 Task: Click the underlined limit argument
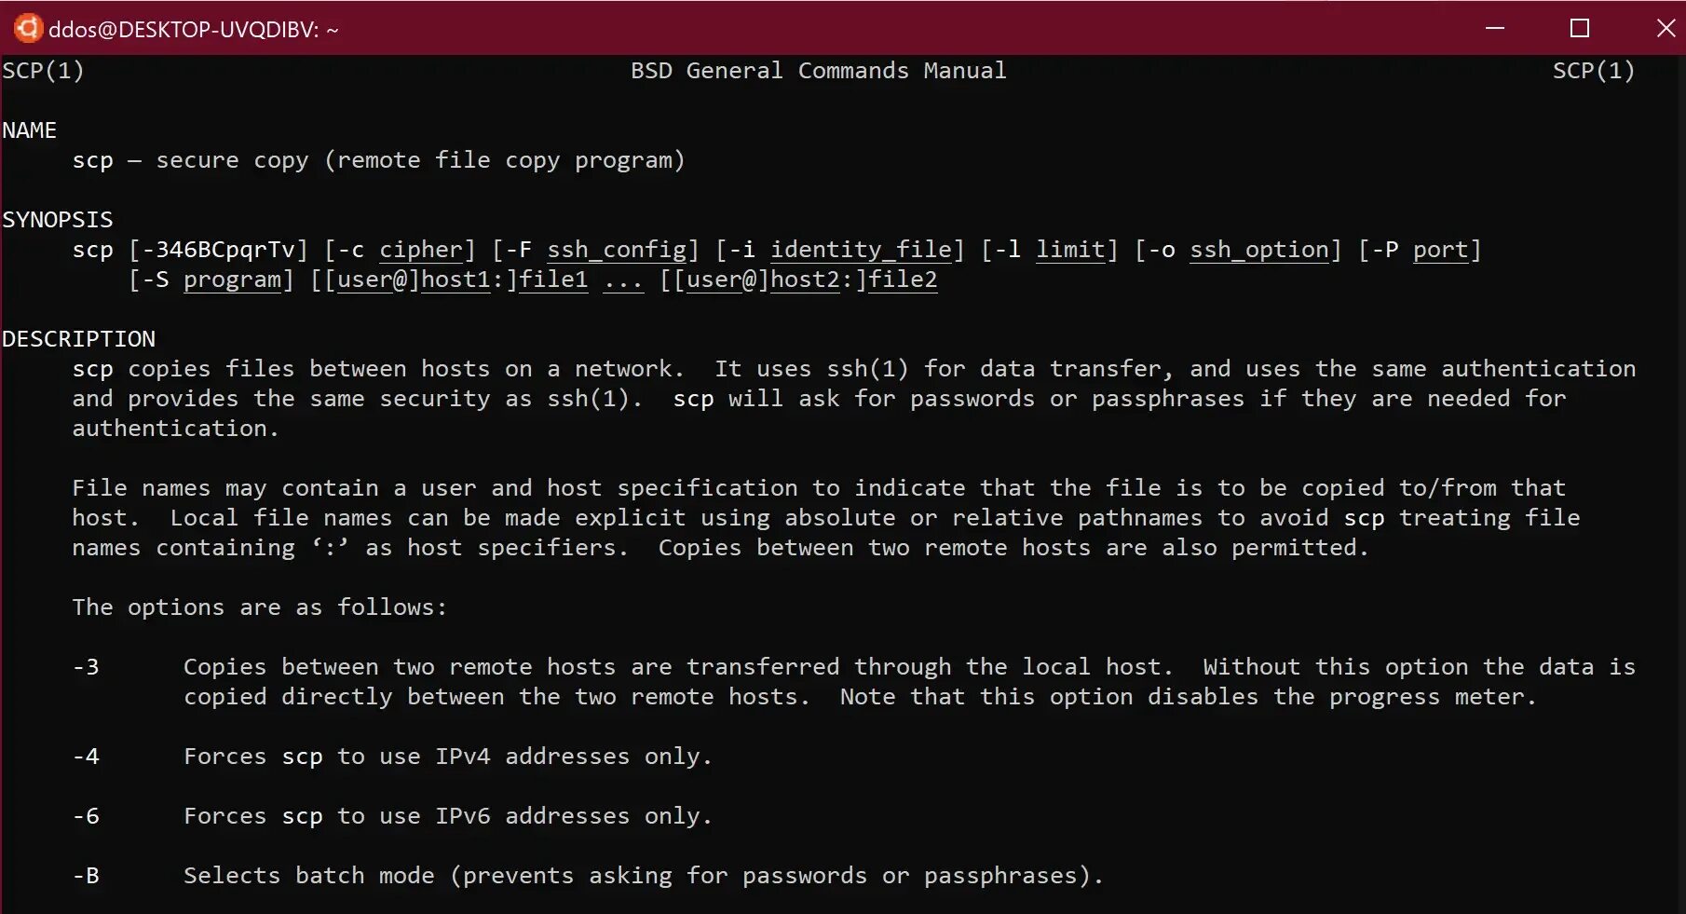coord(1070,250)
